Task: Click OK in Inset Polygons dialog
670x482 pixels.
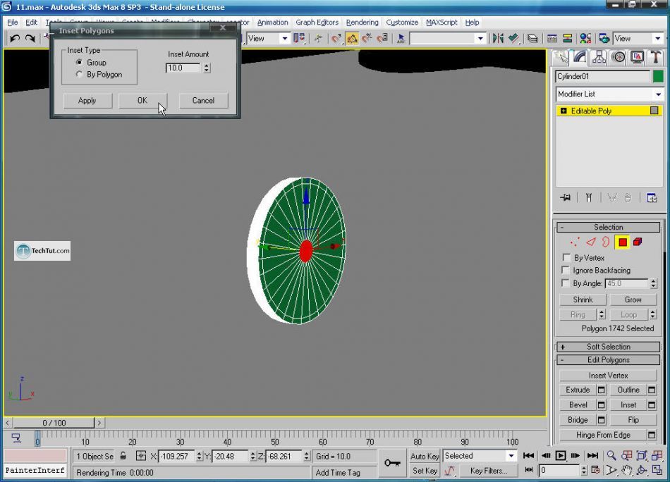Action: click(x=142, y=101)
